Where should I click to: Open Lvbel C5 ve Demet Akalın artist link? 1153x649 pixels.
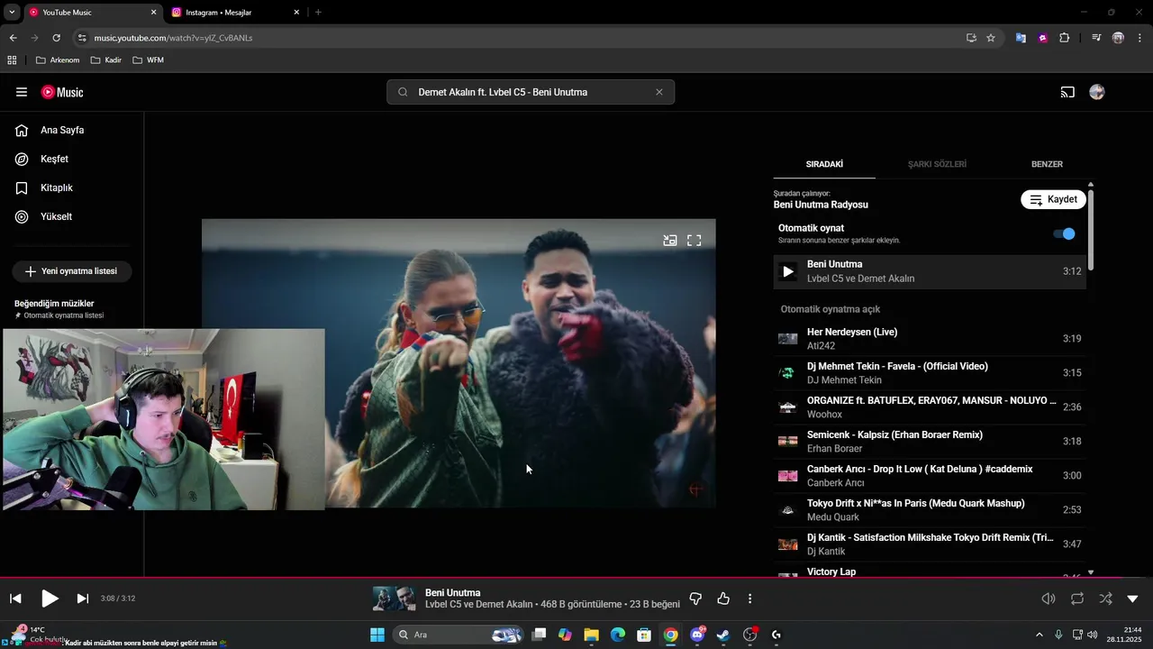[479, 605]
